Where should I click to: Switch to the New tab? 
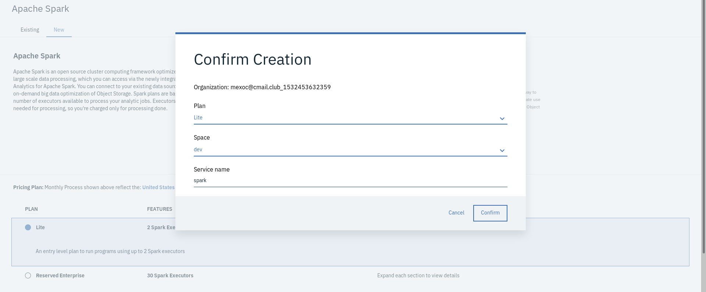pos(59,30)
